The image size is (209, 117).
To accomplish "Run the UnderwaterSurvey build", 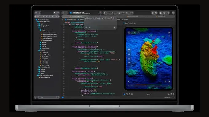I will pyautogui.click(x=55, y=13).
